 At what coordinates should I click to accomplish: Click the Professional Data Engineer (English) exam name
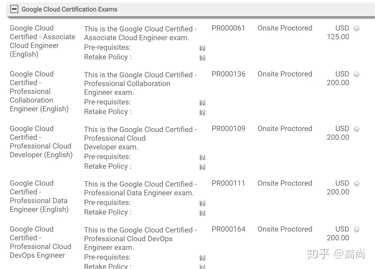[39, 196]
